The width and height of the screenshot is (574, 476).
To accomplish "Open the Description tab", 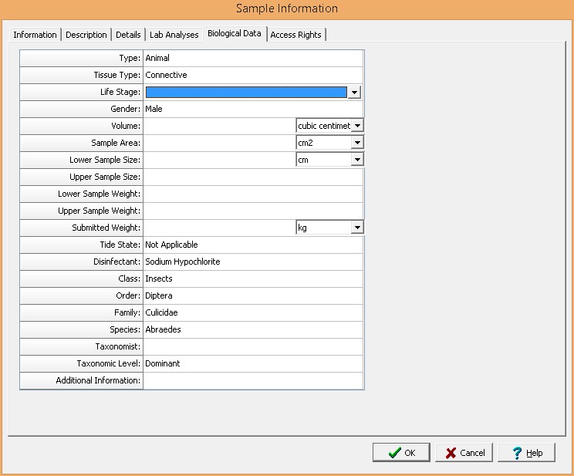I will (86, 35).
